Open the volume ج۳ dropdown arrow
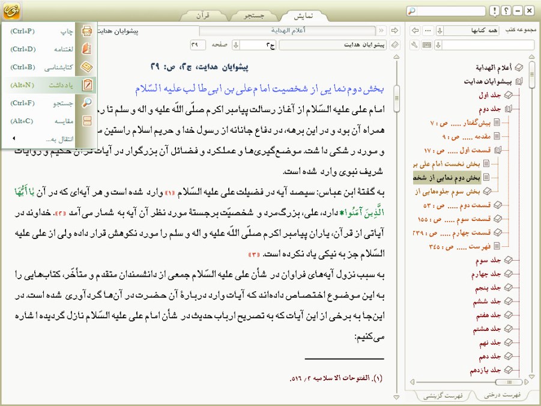Viewport: 541px width, 406px height. point(236,45)
